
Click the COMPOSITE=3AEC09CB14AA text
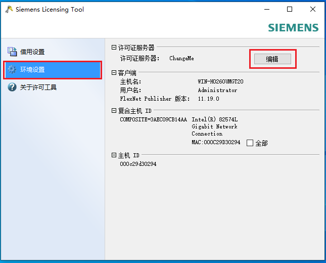point(153,120)
